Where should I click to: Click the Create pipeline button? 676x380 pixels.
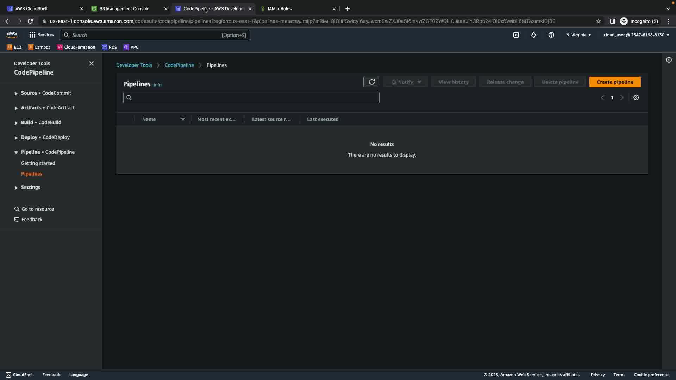coord(614,82)
